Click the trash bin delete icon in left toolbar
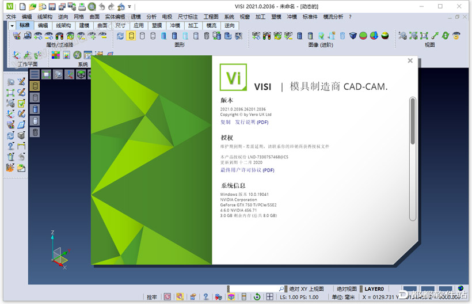The height and width of the screenshot is (304, 472). tap(10, 157)
